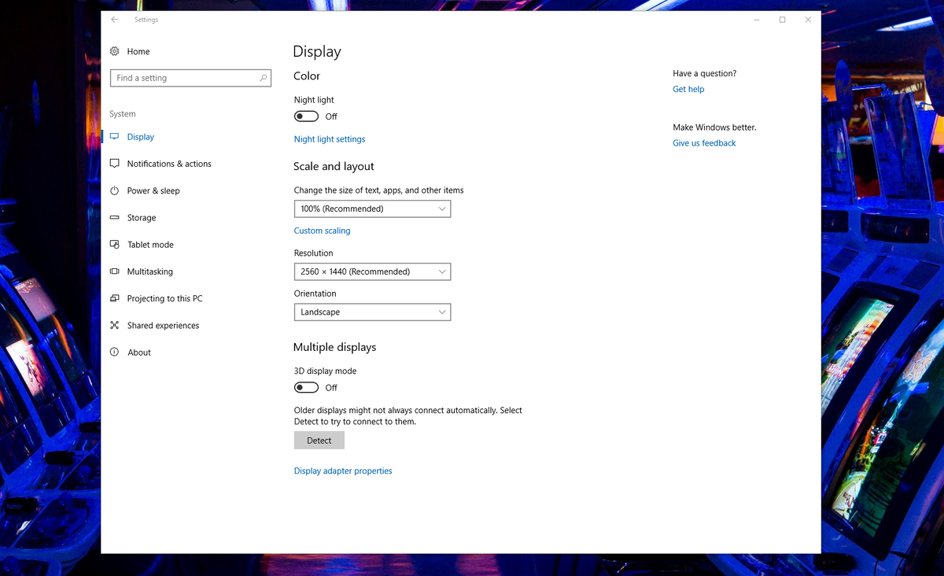Select the Display icon in sidebar

click(115, 136)
